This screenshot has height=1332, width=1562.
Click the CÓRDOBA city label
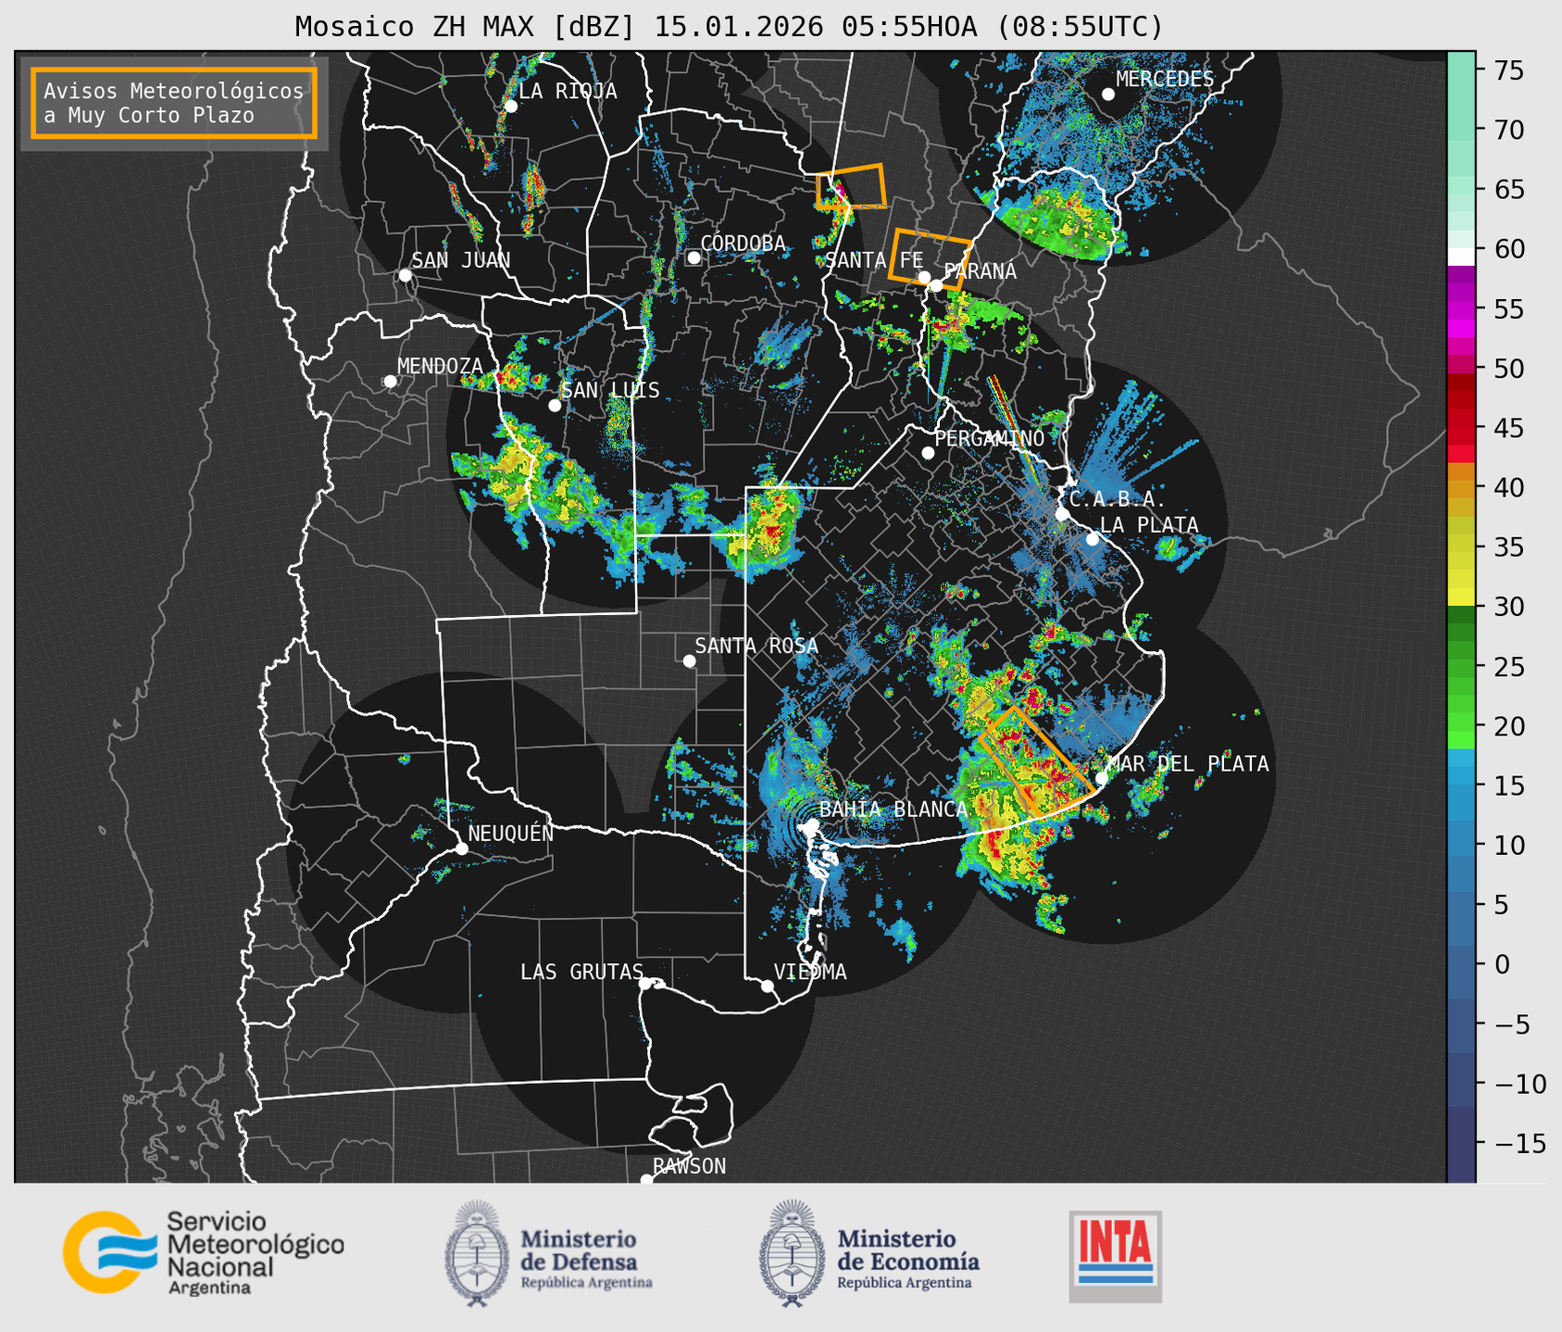tap(743, 243)
